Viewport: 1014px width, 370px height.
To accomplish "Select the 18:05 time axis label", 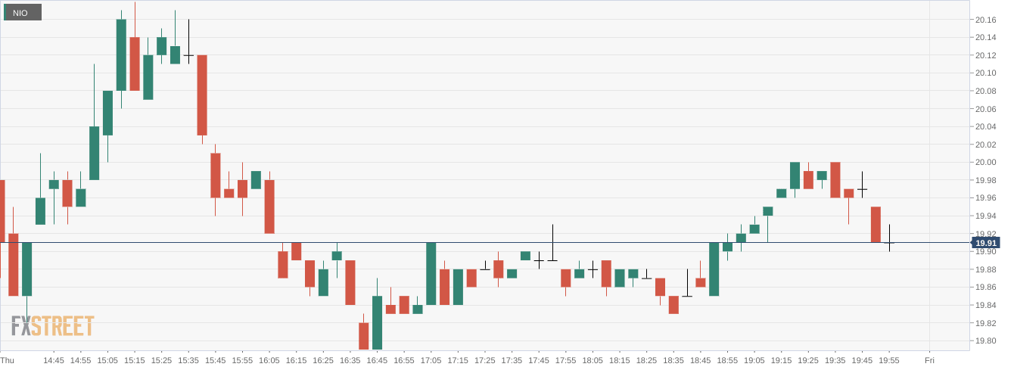I will [593, 361].
